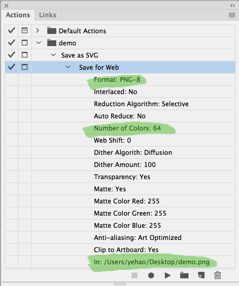Create a new action

pyautogui.click(x=201, y=275)
